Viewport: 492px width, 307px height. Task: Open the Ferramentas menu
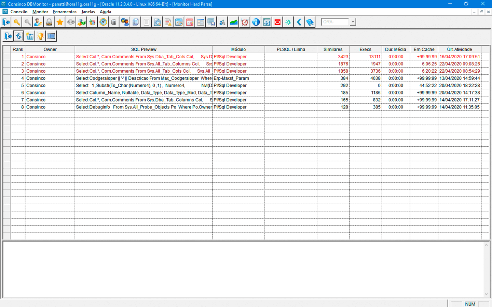coord(65,12)
